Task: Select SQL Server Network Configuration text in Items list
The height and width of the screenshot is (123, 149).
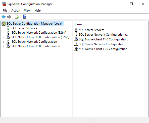Action: [102, 44]
